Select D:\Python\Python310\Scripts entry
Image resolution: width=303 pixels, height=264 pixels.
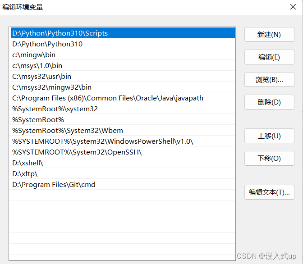123,33
